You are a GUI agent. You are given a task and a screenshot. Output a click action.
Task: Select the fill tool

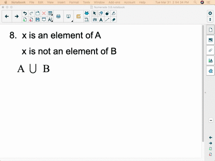pyautogui.click(x=113, y=13)
